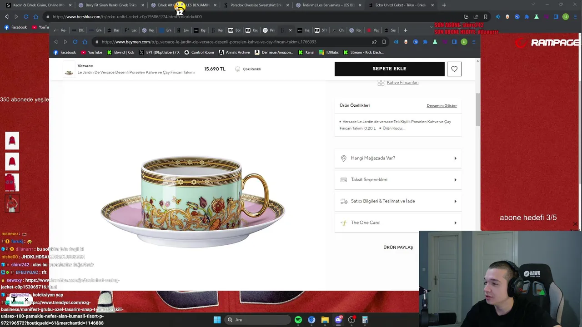
Task: Open YouTube bookmark in front browser
Action: tap(91, 52)
